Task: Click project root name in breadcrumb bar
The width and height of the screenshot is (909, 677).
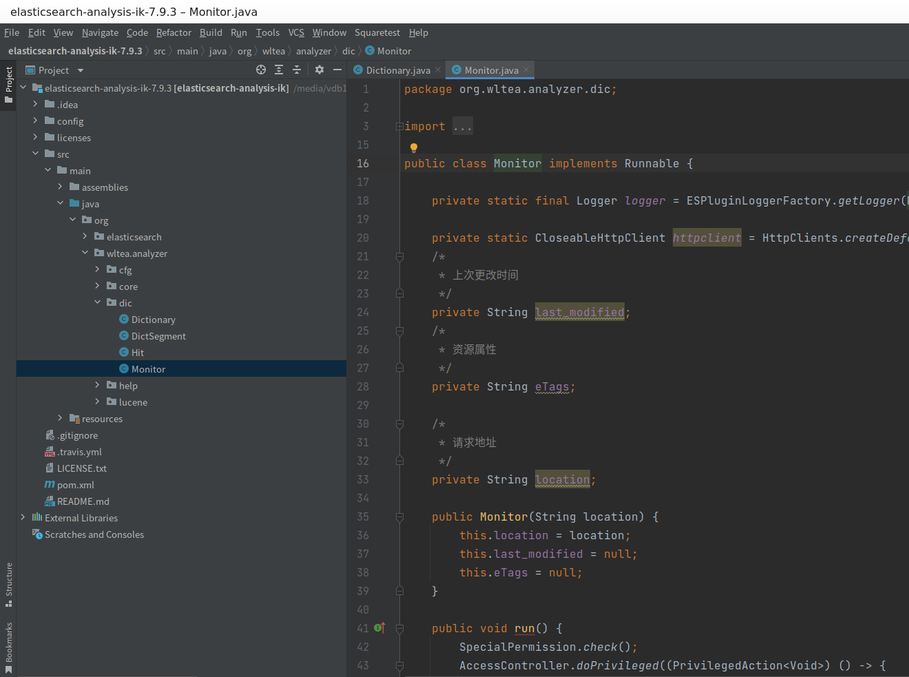Action: (x=75, y=51)
